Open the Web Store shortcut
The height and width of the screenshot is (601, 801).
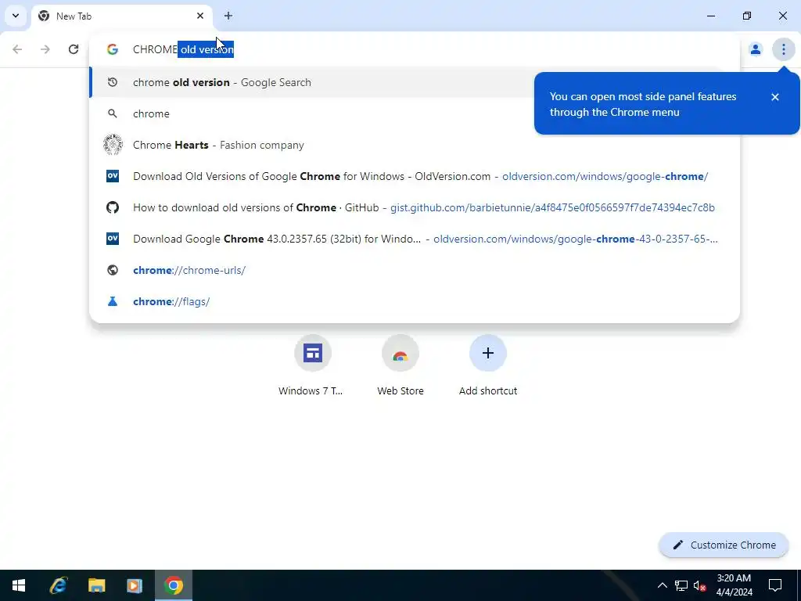(x=400, y=353)
